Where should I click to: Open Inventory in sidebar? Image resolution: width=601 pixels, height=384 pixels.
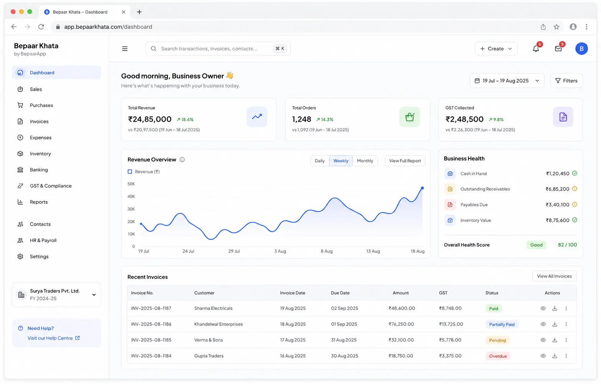point(56,154)
